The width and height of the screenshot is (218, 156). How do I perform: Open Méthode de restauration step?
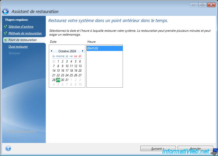(25, 33)
